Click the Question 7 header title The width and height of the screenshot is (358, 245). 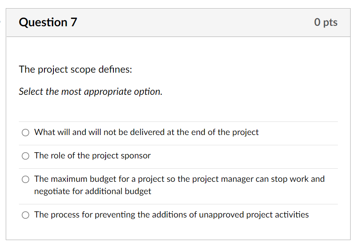(48, 22)
